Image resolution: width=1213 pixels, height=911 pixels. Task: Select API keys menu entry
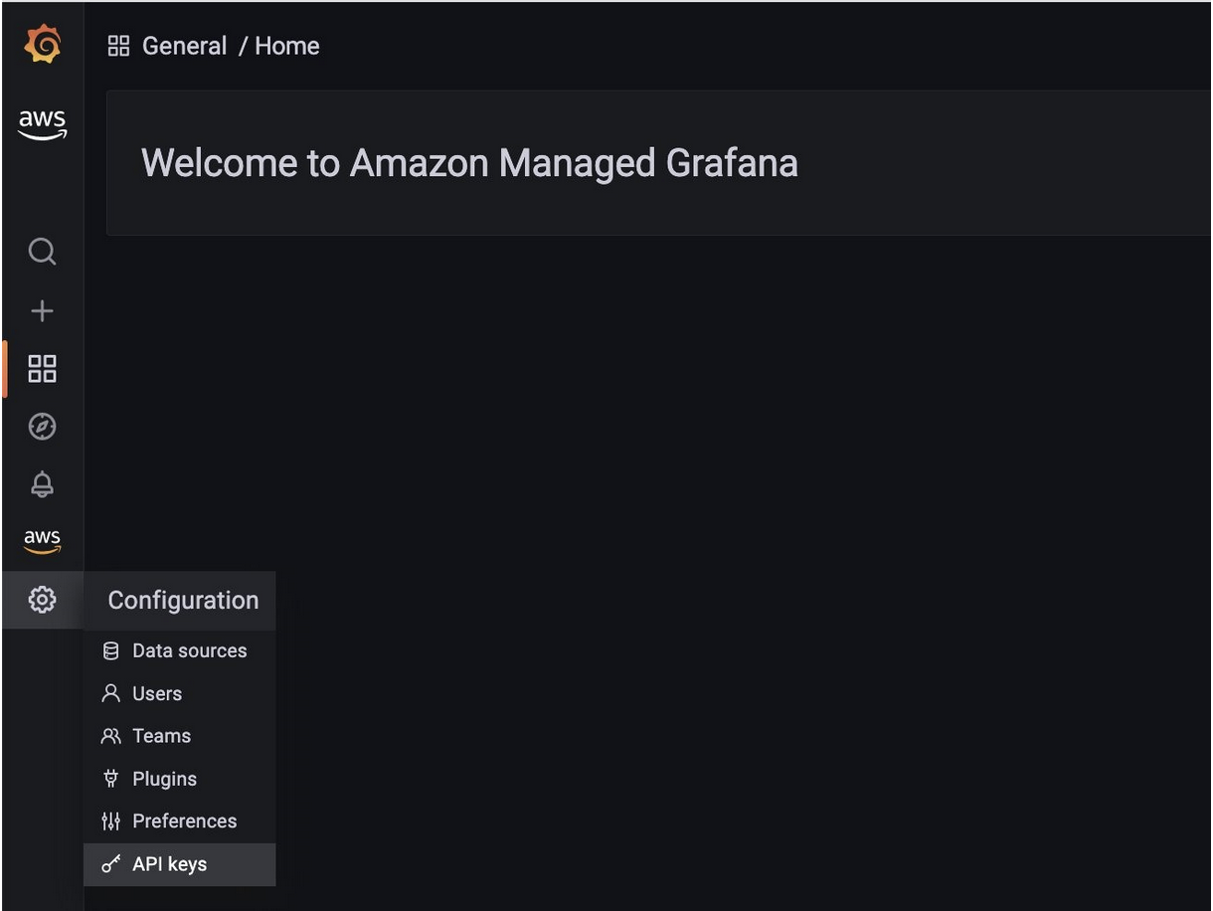[x=179, y=864]
